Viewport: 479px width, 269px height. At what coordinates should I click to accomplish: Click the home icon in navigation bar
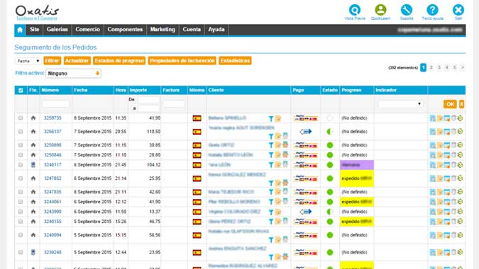20,30
